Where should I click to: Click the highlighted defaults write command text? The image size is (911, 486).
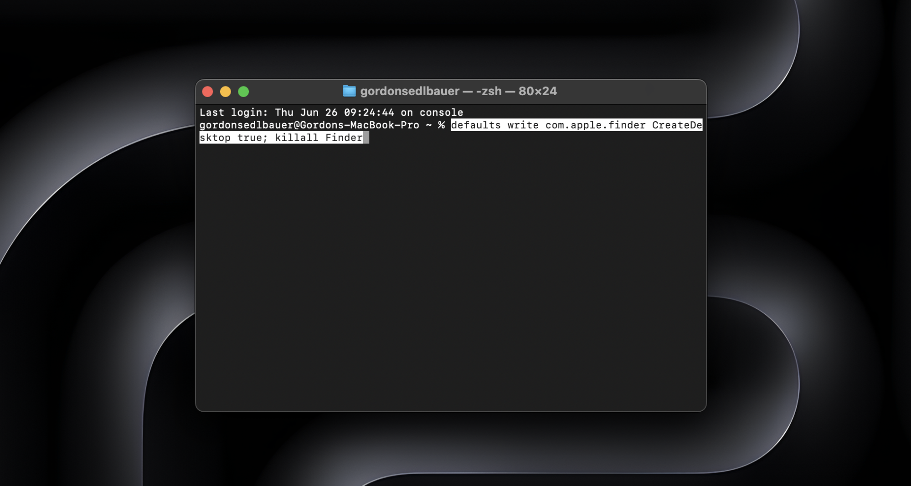click(476, 125)
